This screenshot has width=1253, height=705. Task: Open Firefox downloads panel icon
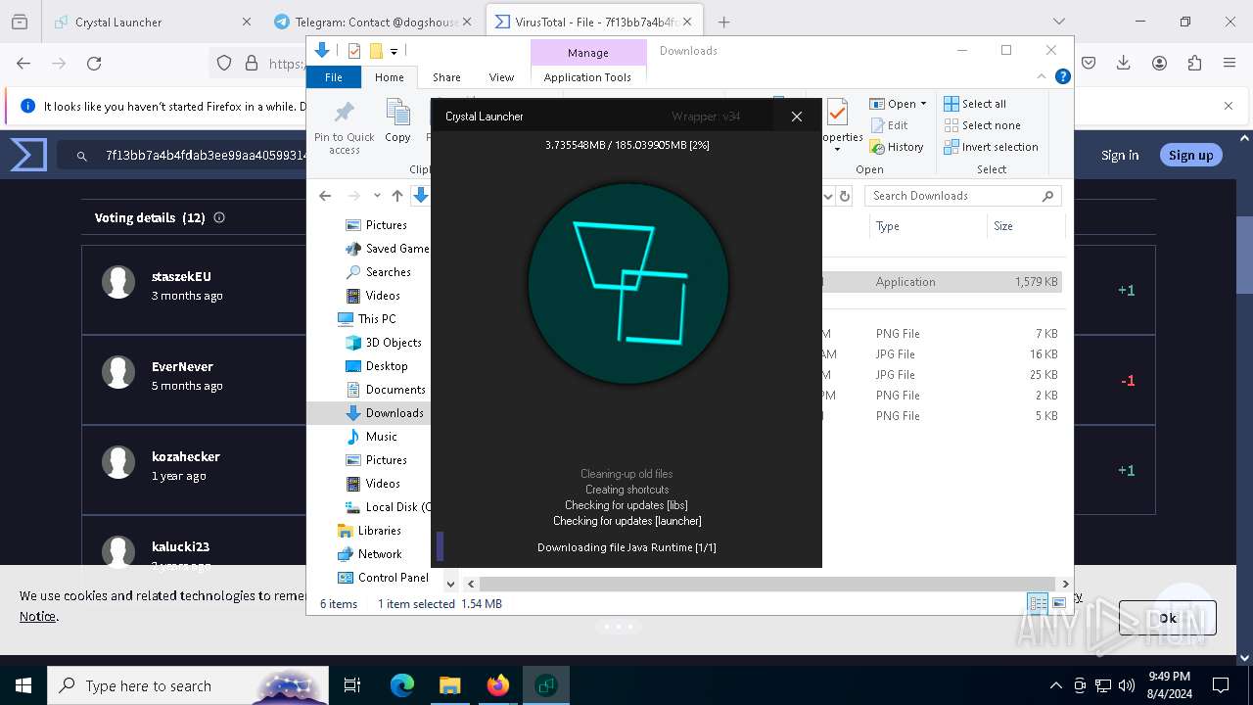click(1124, 63)
